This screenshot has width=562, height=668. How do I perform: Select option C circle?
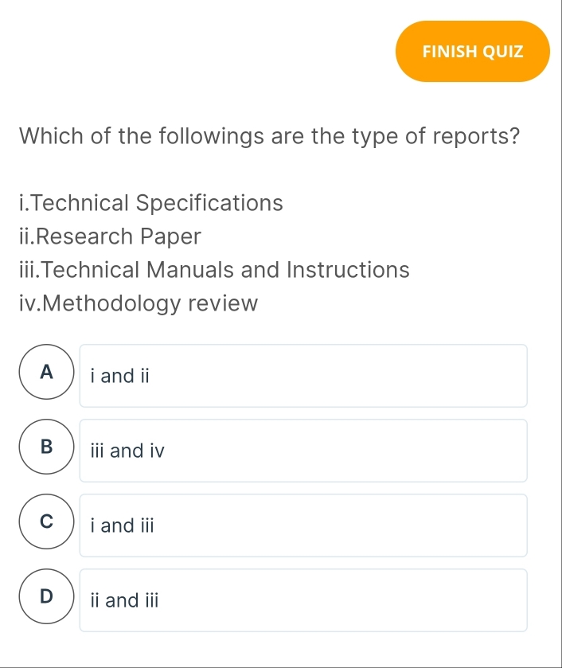[x=45, y=521]
